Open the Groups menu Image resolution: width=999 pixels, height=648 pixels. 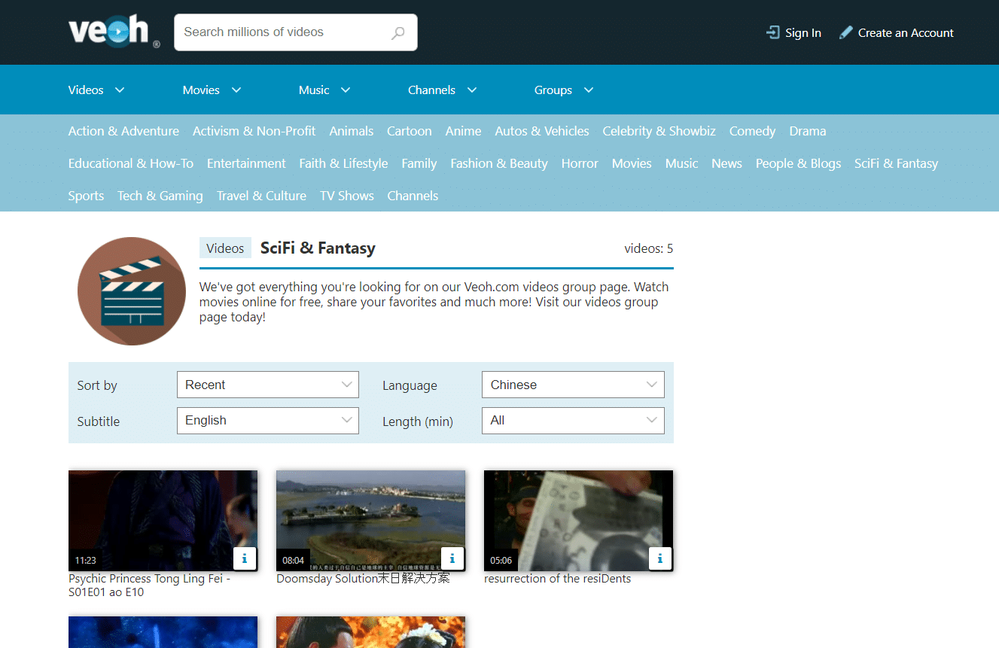[x=553, y=90]
